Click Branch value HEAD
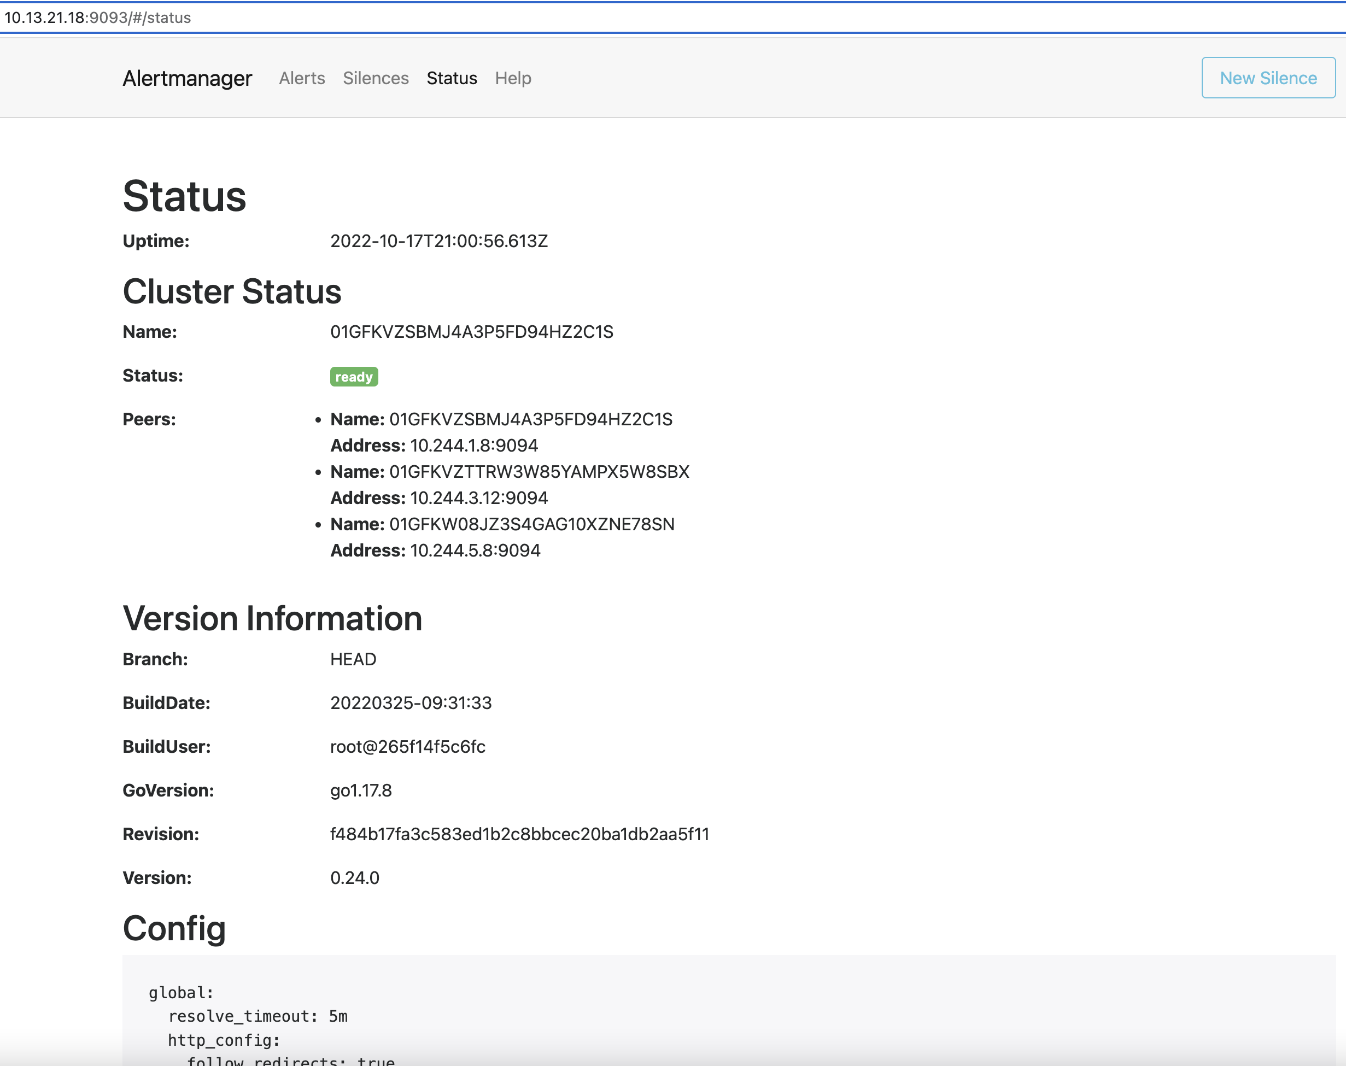 [x=353, y=659]
